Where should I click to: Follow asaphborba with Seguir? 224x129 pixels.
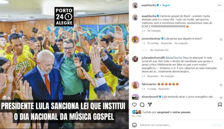[166, 5]
